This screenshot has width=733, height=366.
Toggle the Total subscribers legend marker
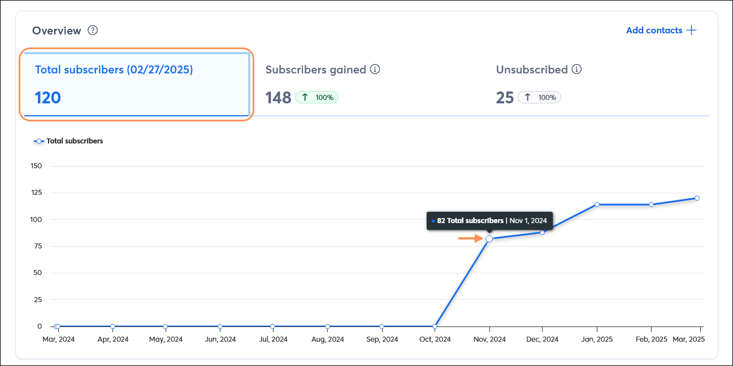38,141
